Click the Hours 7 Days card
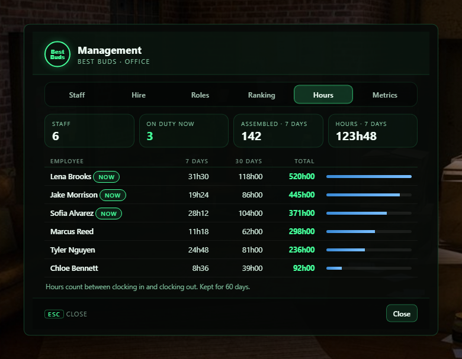462x359 pixels. coord(373,131)
